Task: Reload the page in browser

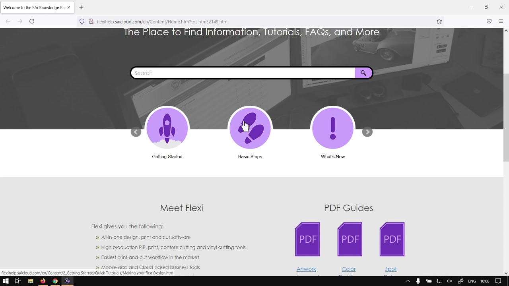Action: pos(32,21)
